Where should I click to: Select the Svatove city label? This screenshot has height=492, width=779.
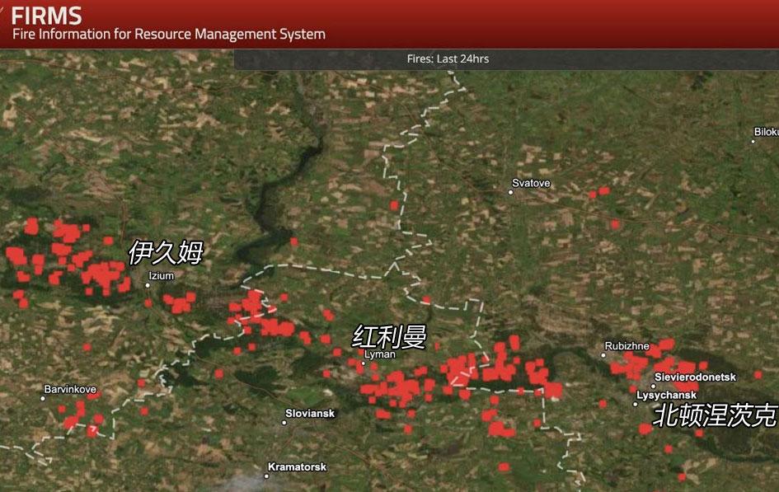pos(531,183)
